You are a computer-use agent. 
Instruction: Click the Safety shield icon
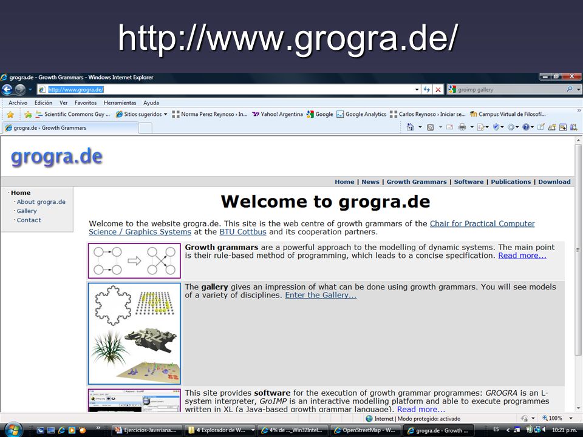click(x=496, y=127)
